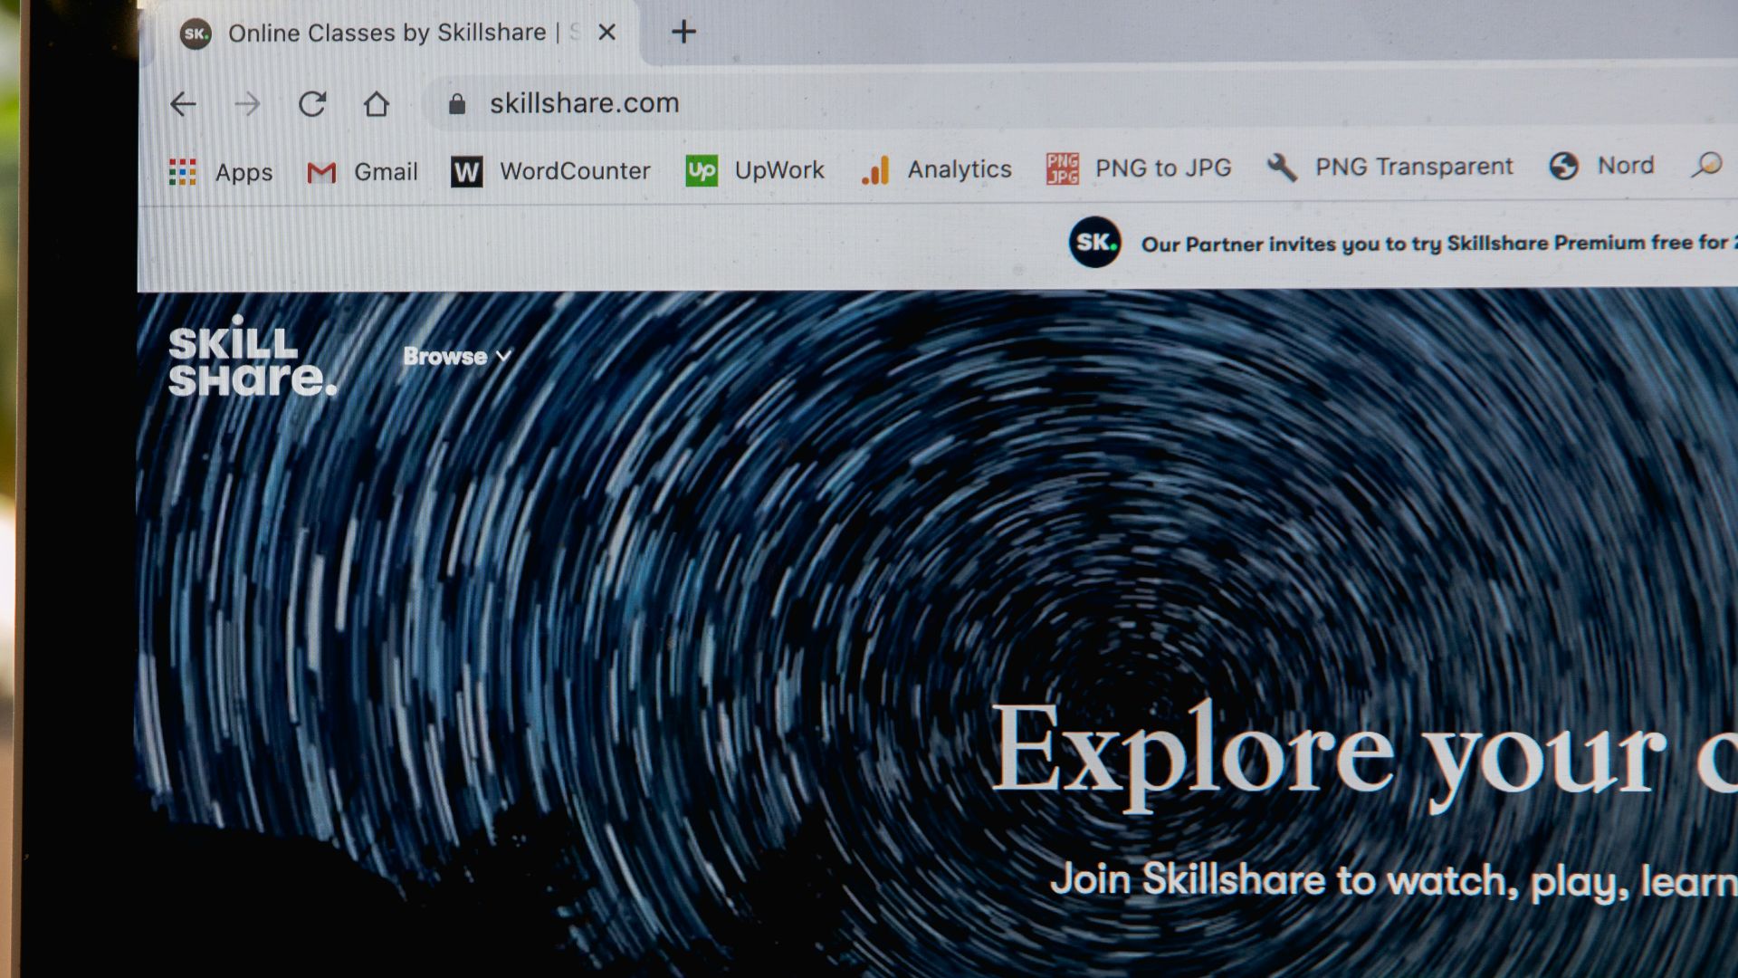Open the Nord globe bookmark
This screenshot has height=978, width=1738.
[1601, 166]
